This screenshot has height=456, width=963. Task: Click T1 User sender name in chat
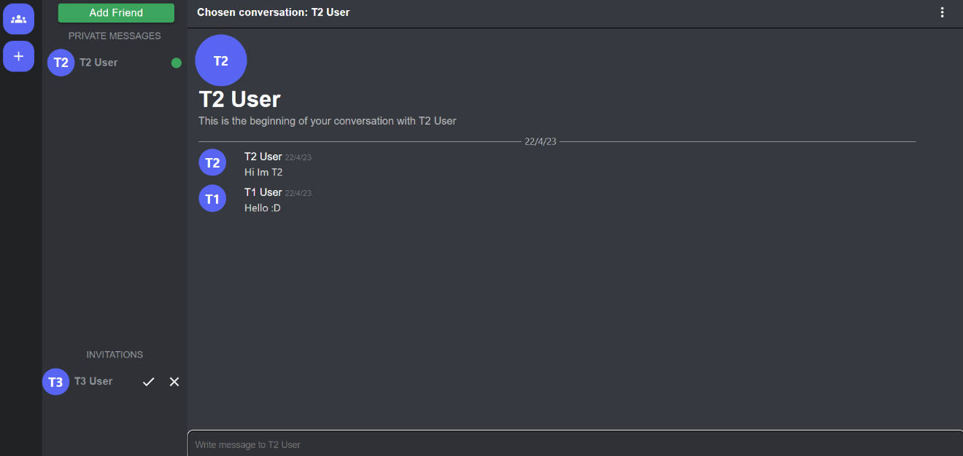(x=263, y=192)
